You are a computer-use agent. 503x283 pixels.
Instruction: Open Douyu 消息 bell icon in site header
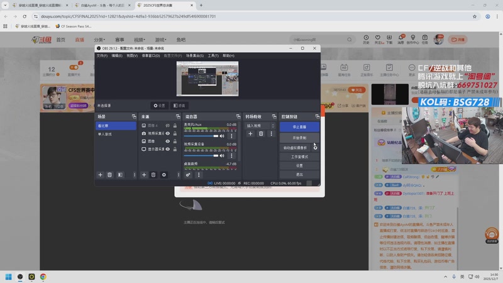coord(401,39)
